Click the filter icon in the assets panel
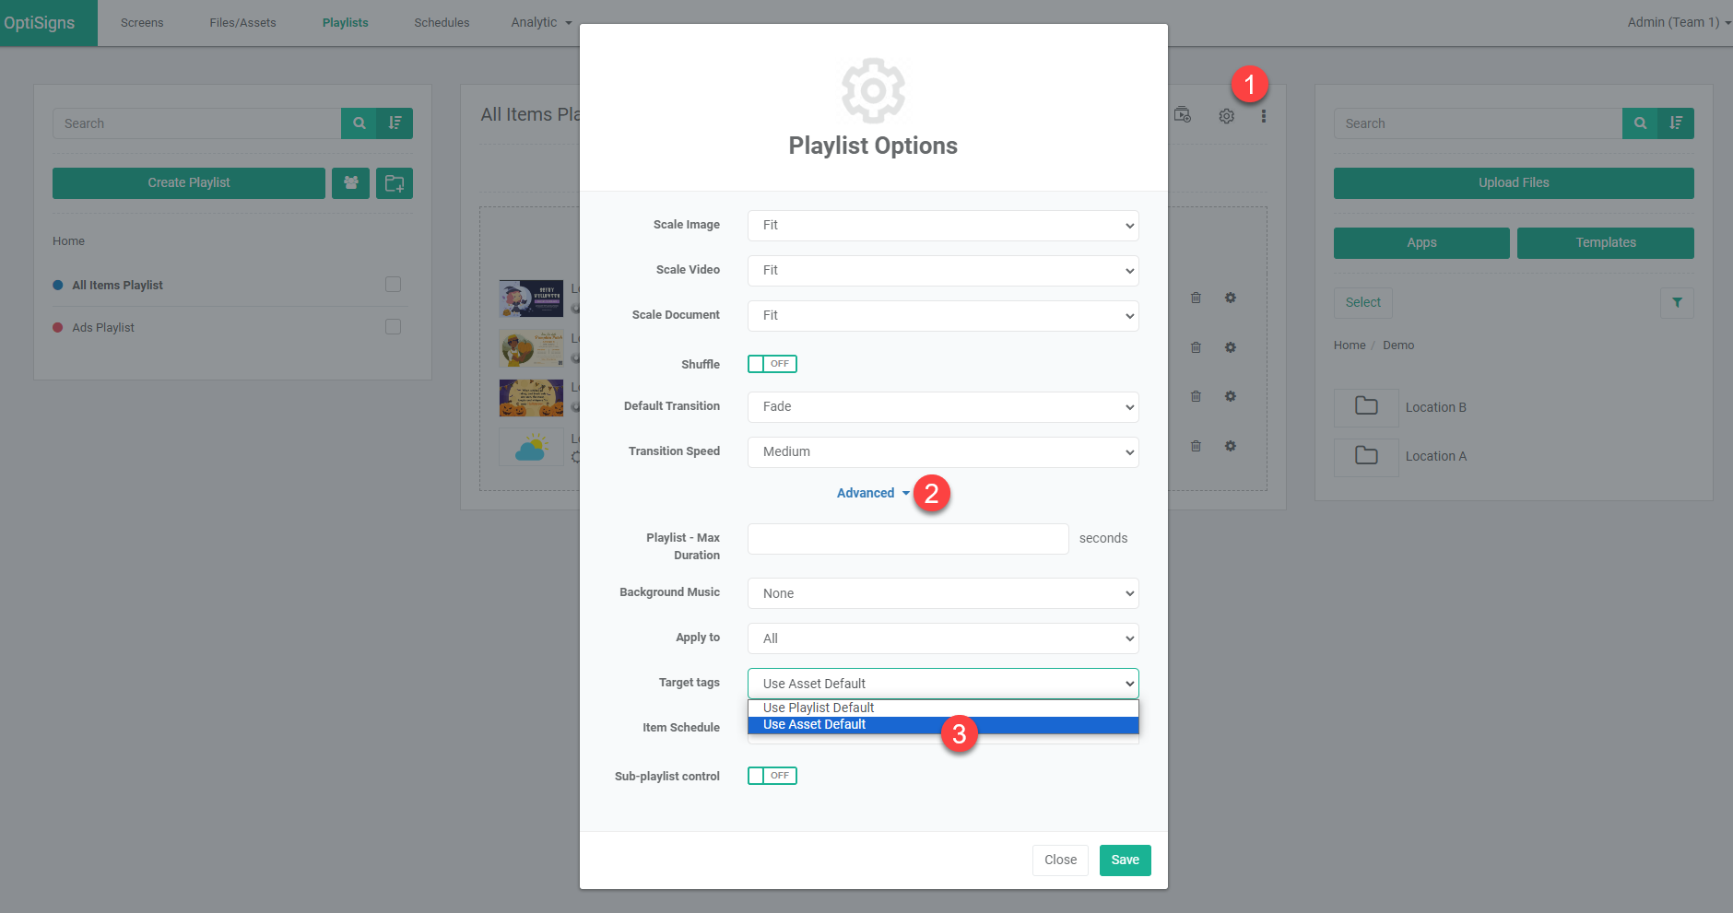Image resolution: width=1733 pixels, height=913 pixels. 1677,303
